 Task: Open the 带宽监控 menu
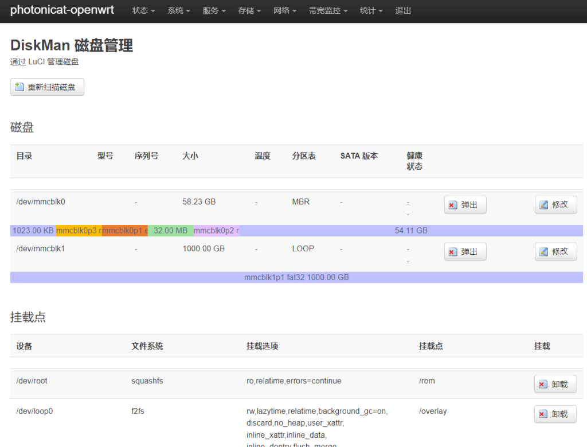[328, 11]
